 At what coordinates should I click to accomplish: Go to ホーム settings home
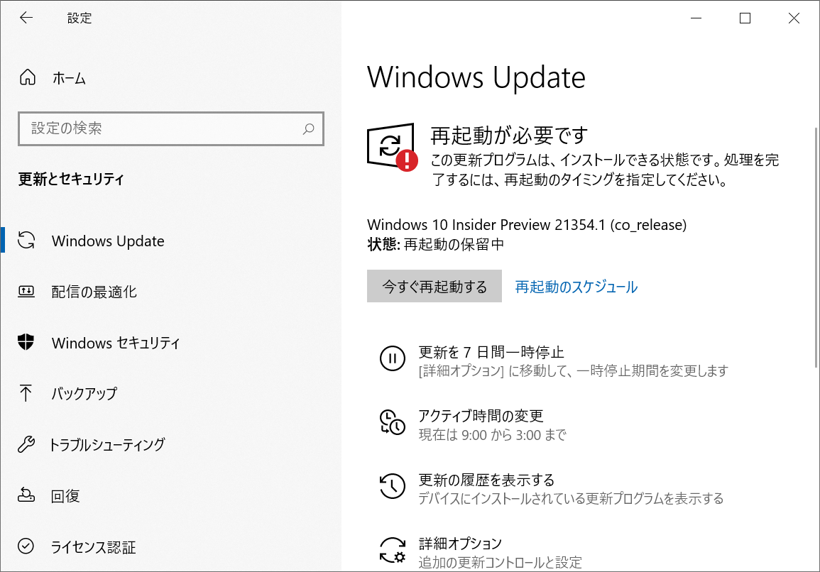(x=68, y=78)
